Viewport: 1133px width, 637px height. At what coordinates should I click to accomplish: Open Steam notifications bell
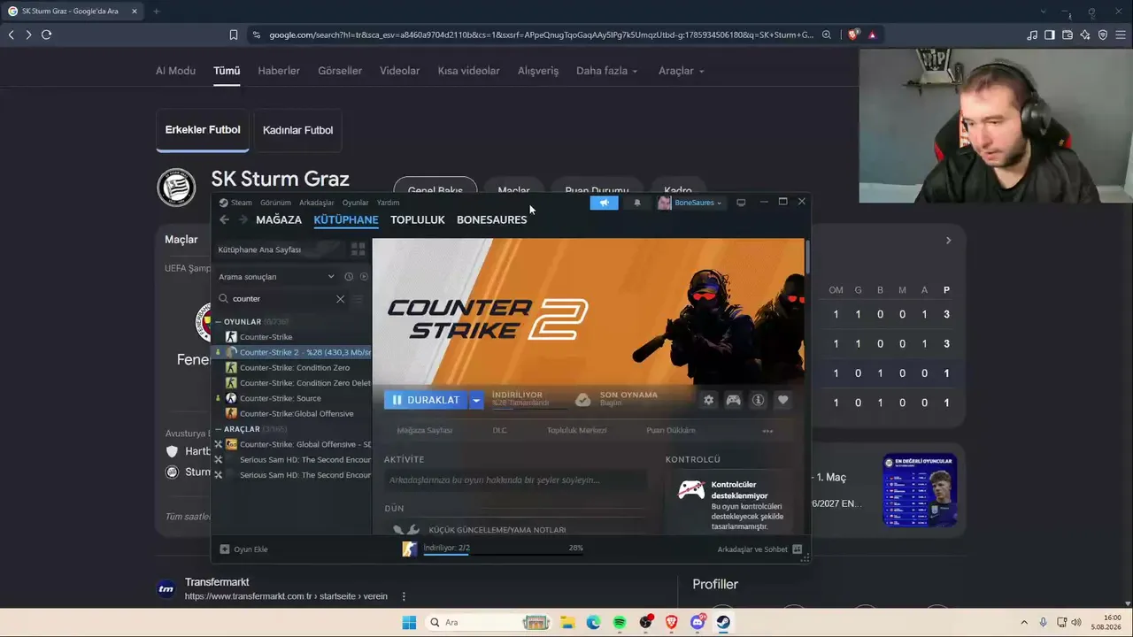[637, 203]
